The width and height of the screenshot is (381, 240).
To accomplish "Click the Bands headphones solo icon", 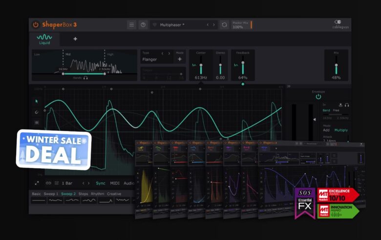I will [x=85, y=77].
